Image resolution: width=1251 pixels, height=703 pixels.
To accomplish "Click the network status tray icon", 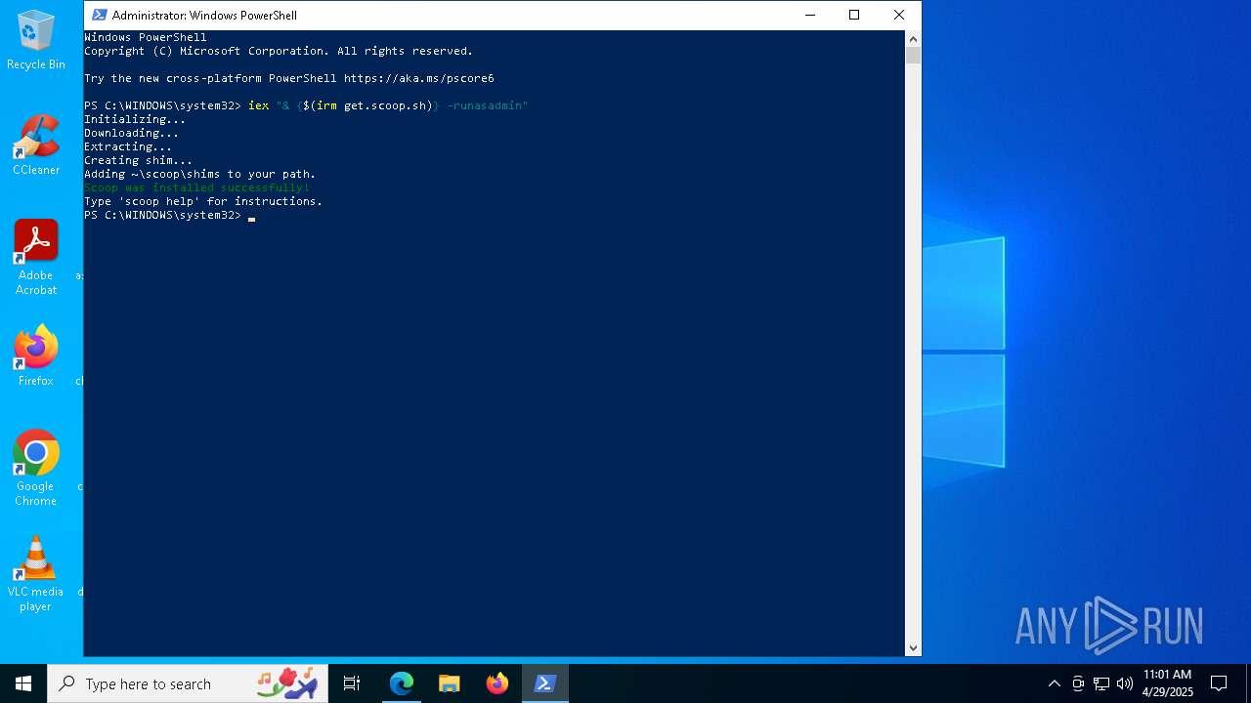I will (x=1101, y=683).
